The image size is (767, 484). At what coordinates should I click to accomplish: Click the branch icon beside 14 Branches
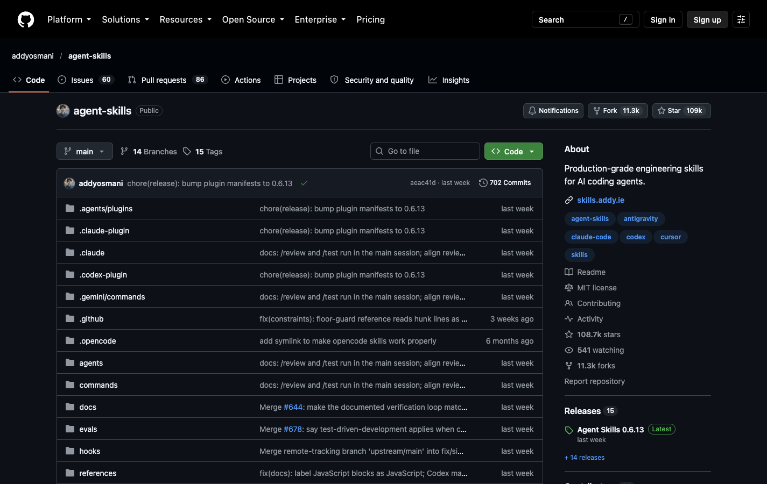tap(124, 152)
